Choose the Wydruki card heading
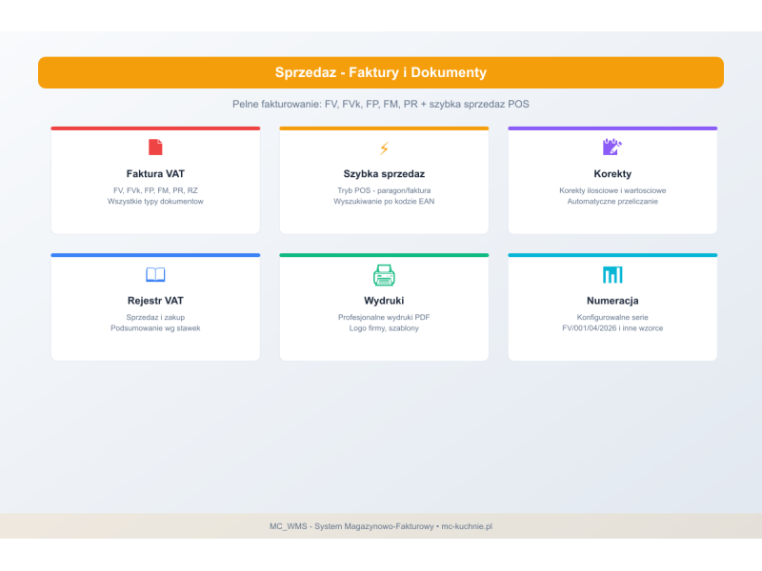762x571 pixels. point(384,301)
